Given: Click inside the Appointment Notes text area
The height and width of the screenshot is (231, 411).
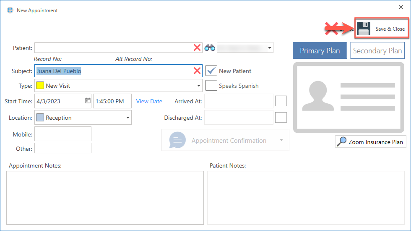Looking at the screenshot, I should (x=105, y=198).
